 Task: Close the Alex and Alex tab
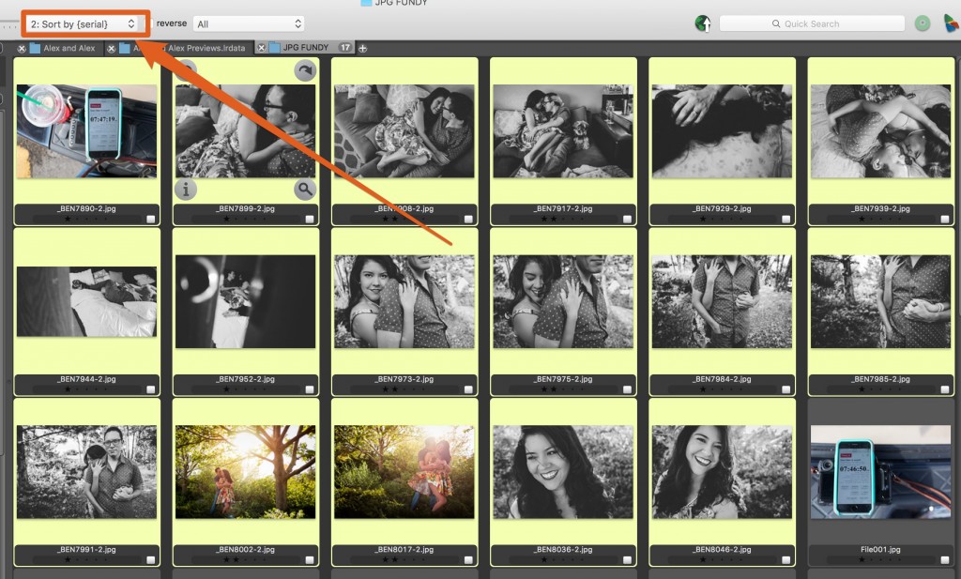pos(22,48)
